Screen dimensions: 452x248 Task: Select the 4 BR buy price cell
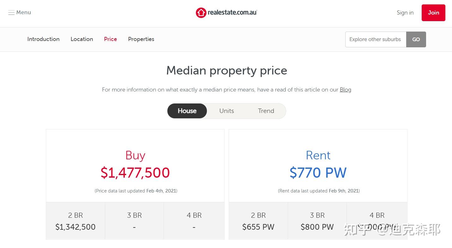pyautogui.click(x=194, y=221)
